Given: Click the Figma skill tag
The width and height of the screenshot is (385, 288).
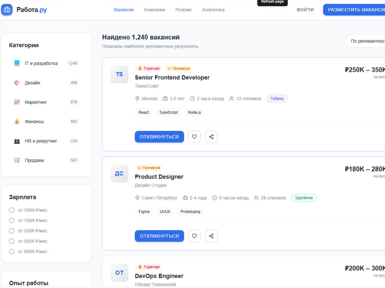Looking at the screenshot, I should click(144, 212).
